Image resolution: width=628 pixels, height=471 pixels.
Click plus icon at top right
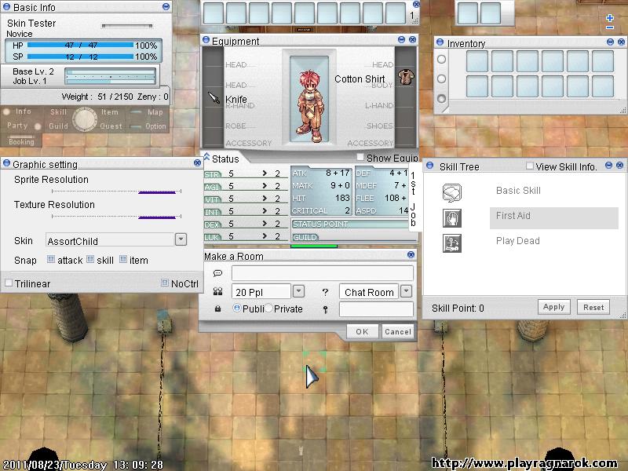click(610, 18)
